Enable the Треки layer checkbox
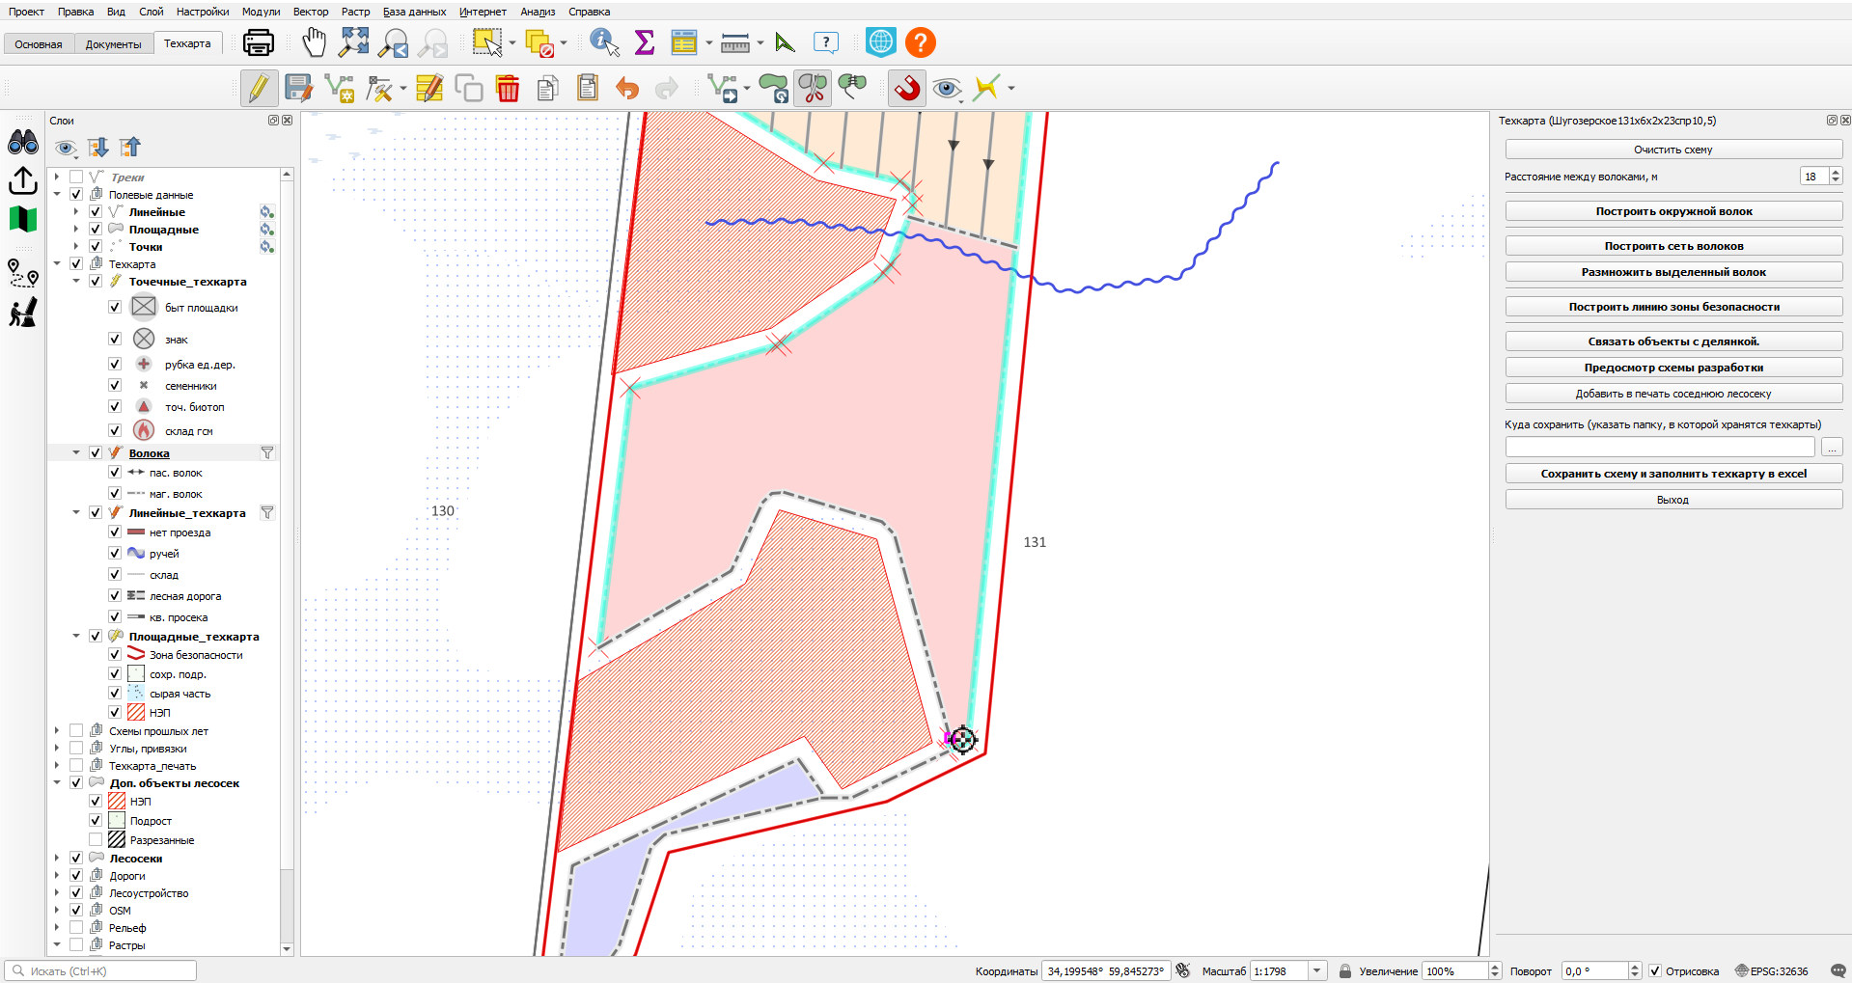Image resolution: width=1852 pixels, height=983 pixels. click(x=76, y=177)
